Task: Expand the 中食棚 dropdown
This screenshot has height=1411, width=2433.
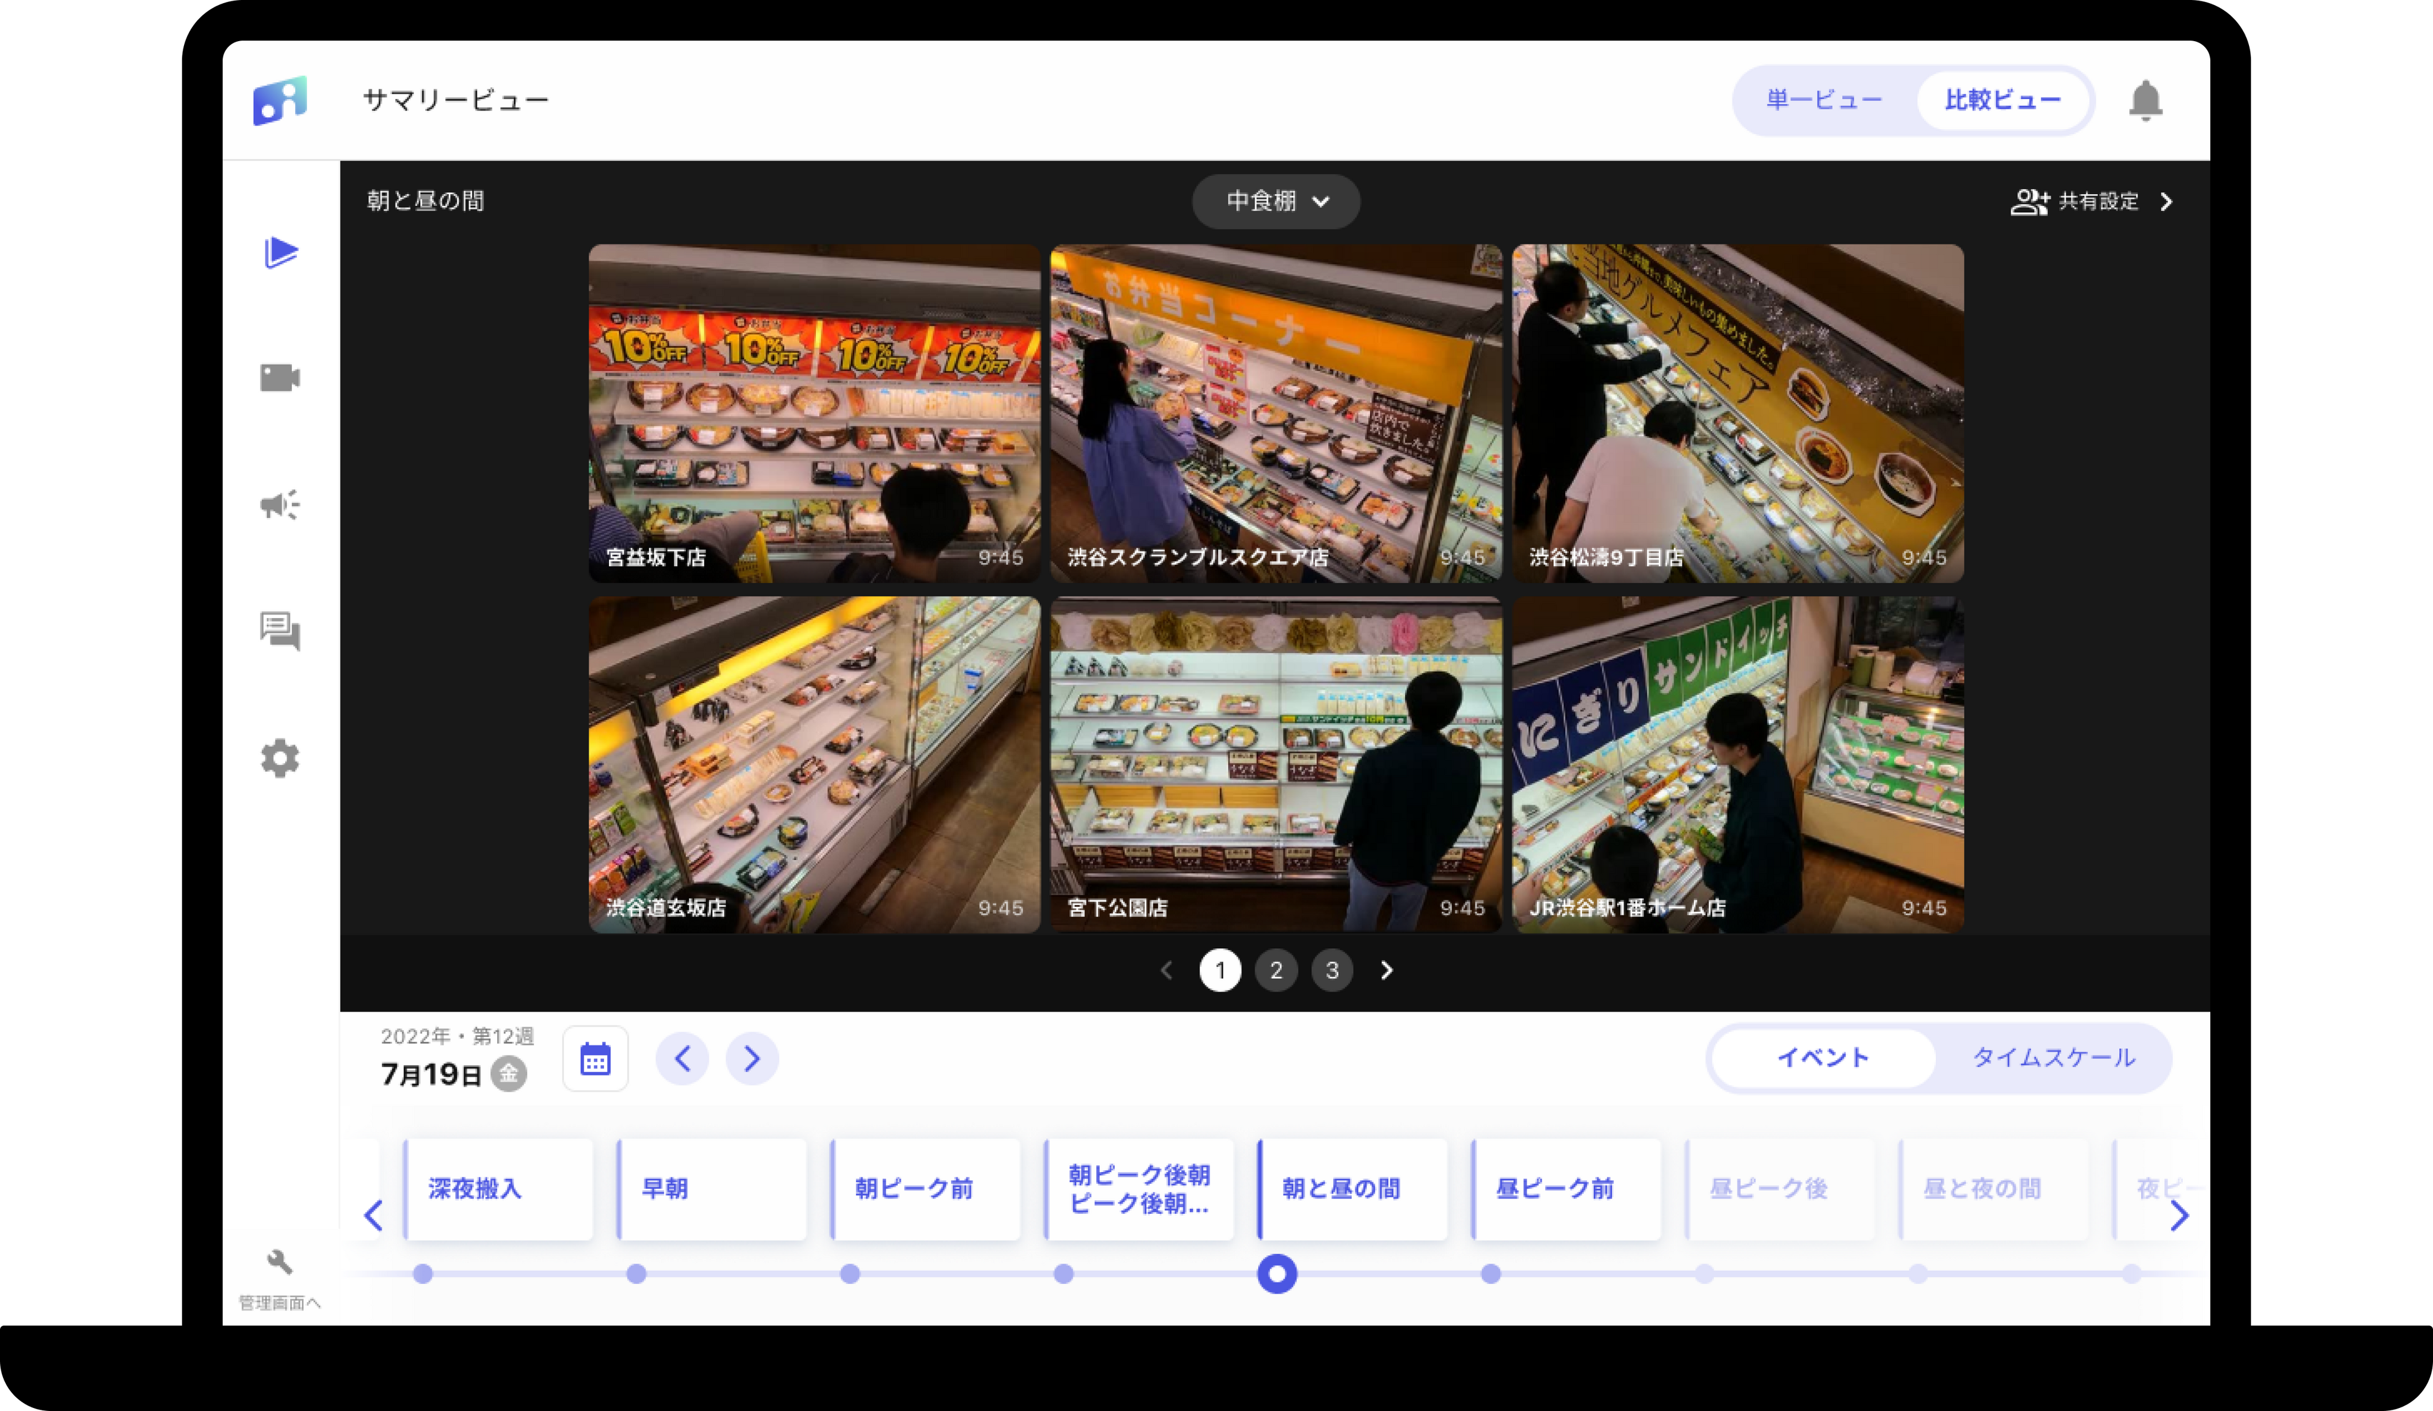Action: pos(1275,201)
